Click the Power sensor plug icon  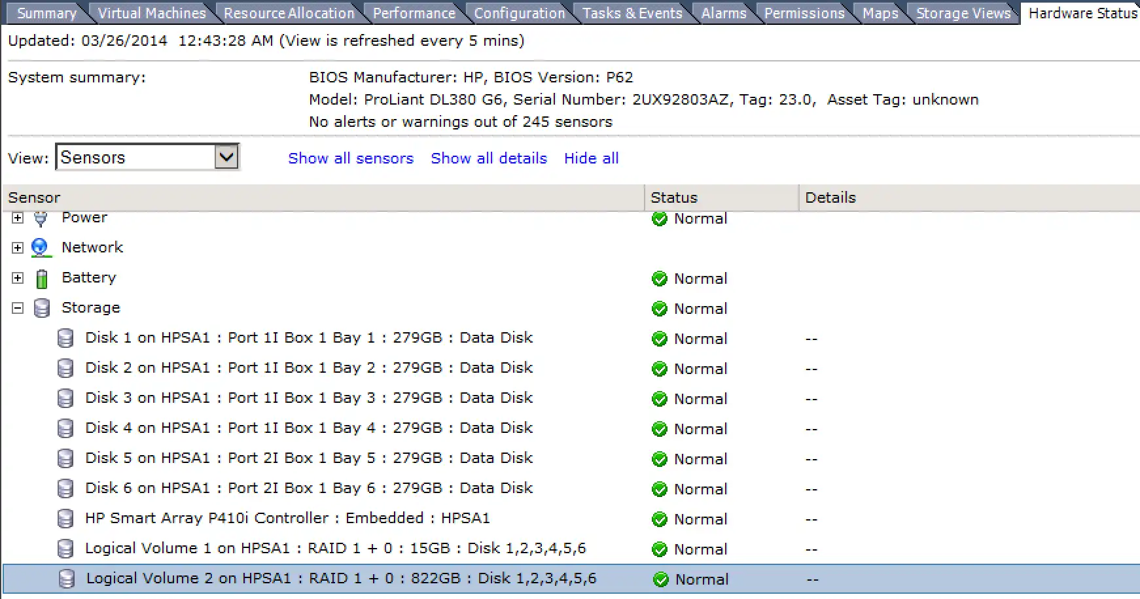click(x=41, y=218)
